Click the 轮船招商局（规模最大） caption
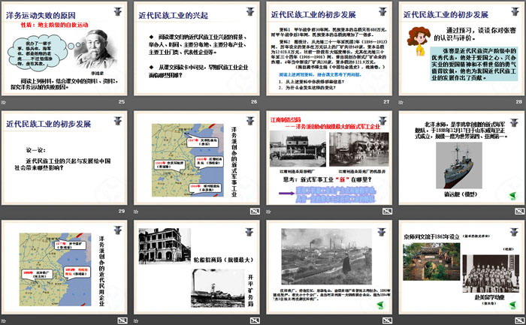The width and height of the screenshot is (526, 325). coord(224,260)
